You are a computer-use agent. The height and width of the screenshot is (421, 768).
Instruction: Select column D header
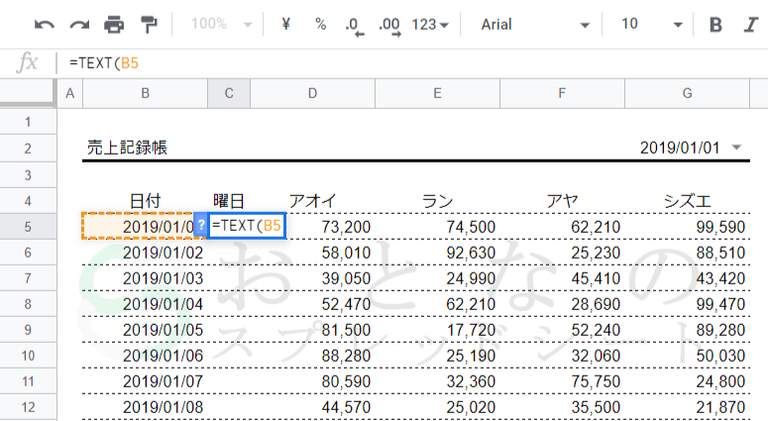[x=312, y=93]
